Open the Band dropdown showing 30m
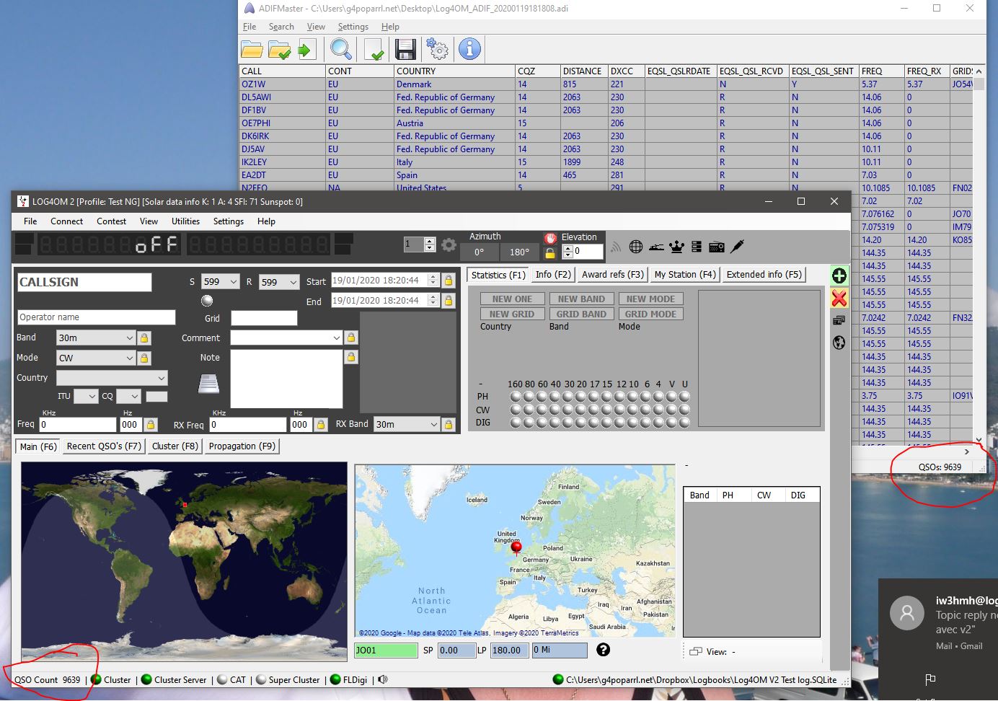Screen dimensions: 998x701 (x=96, y=338)
